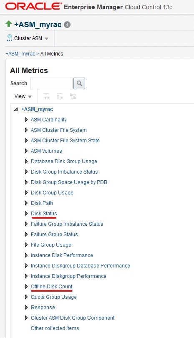Expand the Failure Group Status node
This screenshot has width=194, height=338.
click(x=26, y=235)
